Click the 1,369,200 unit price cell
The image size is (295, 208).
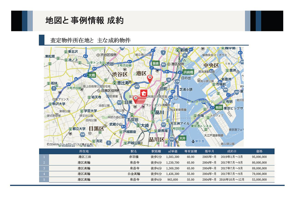pyautogui.click(x=173, y=168)
